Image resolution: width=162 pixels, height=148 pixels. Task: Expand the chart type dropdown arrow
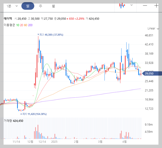pos(131,5)
